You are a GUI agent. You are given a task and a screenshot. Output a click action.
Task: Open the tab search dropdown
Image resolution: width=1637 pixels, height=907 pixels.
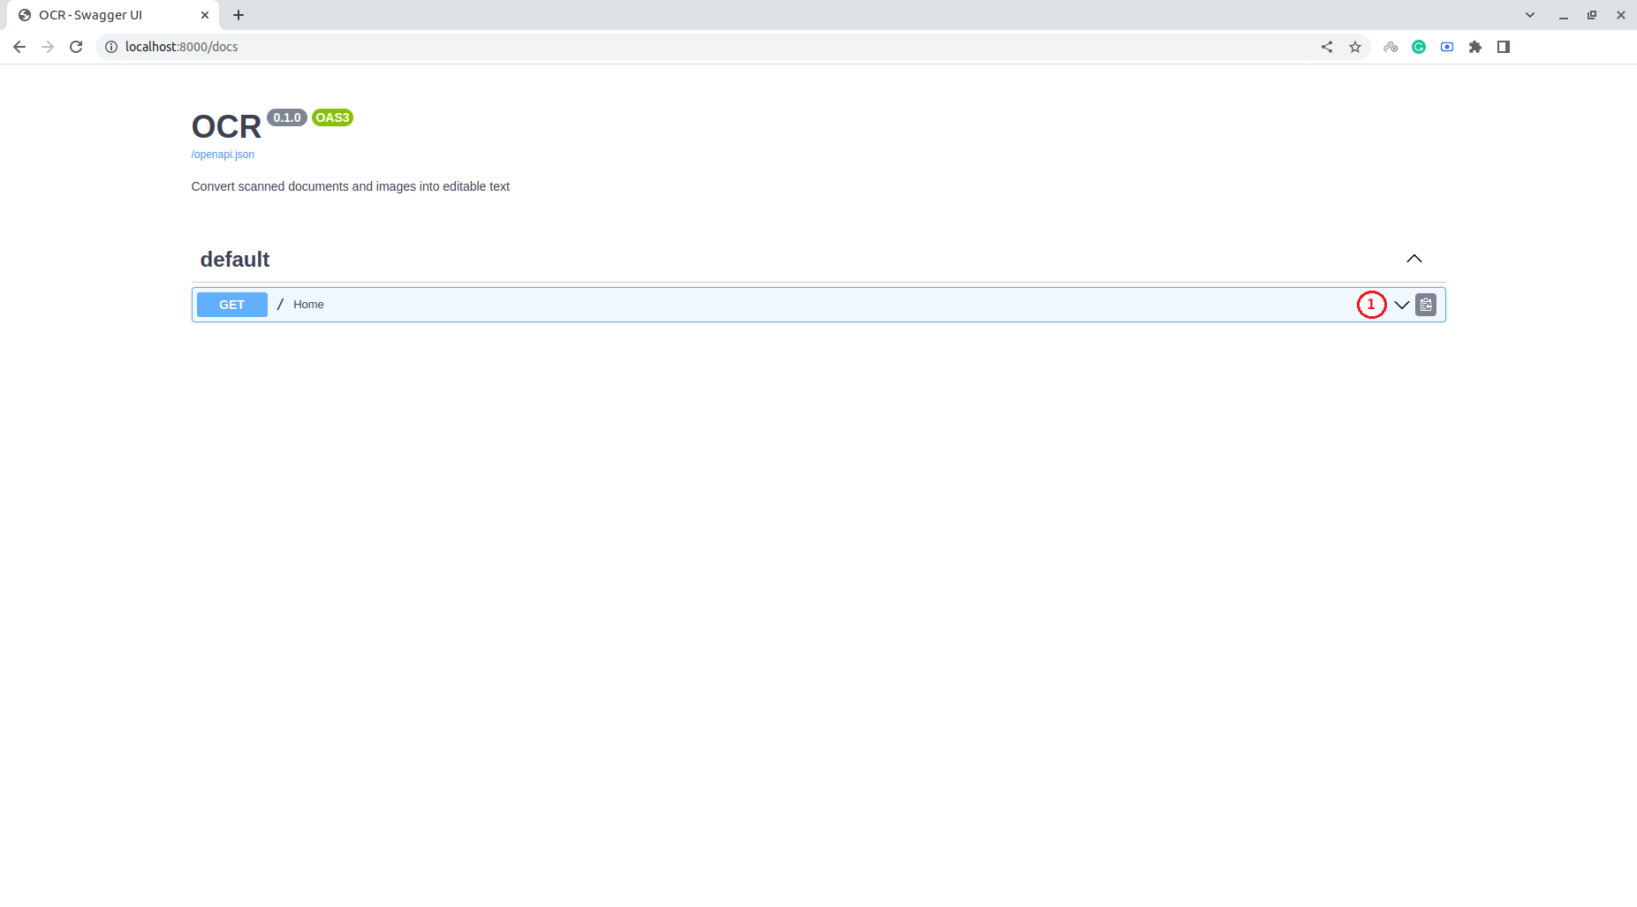point(1530,15)
